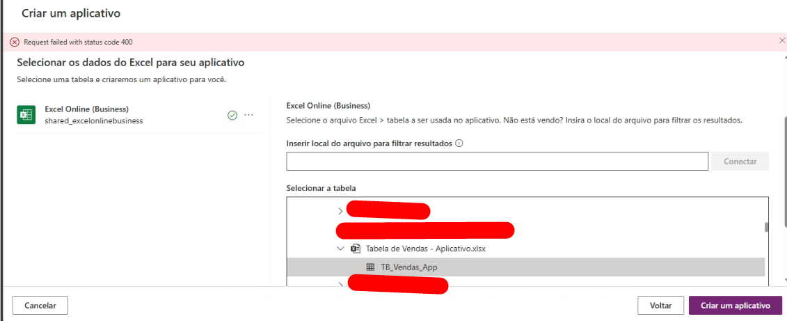Click the table icon next to TB_Vendas_App
The image size is (787, 321).
[370, 267]
